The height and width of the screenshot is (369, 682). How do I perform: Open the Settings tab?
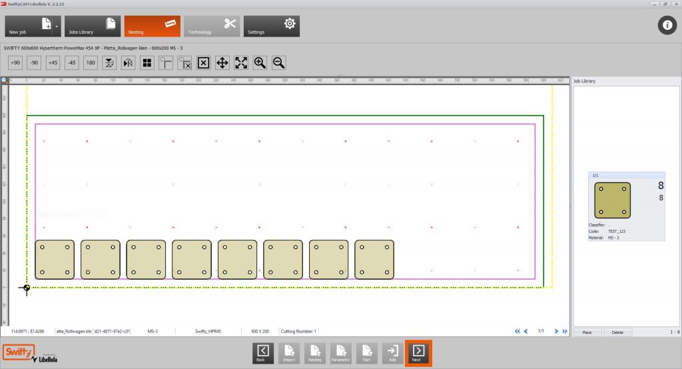coord(271,27)
